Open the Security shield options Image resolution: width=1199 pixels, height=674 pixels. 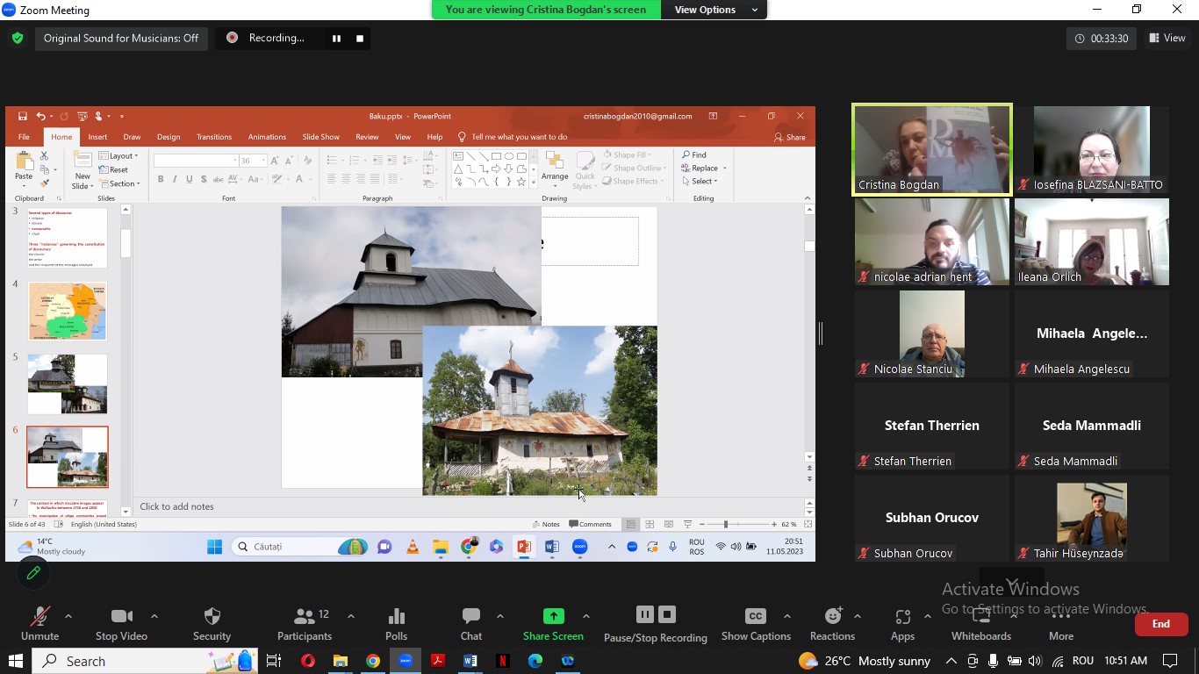[212, 624]
